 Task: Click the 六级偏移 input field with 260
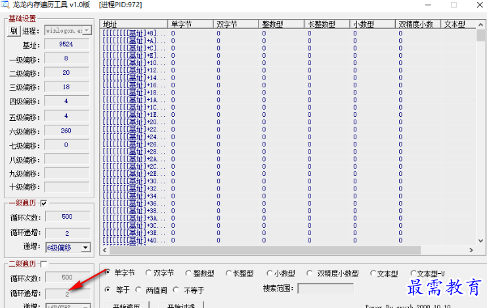pyautogui.click(x=66, y=131)
